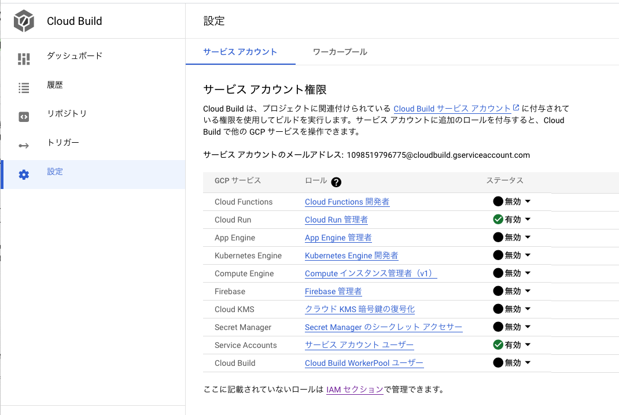
Task: Open the Kubernetes Engine 開発者 role link
Action: [x=352, y=255]
